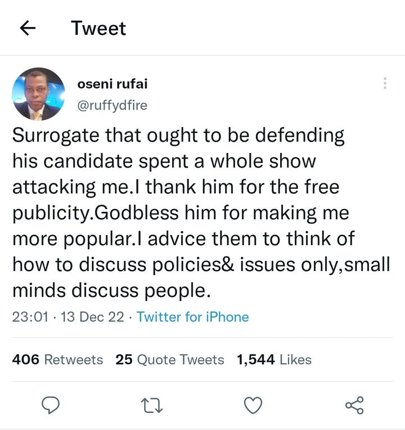The width and height of the screenshot is (405, 430).
Task: Open the three-dot more options menu
Action: coord(385,83)
